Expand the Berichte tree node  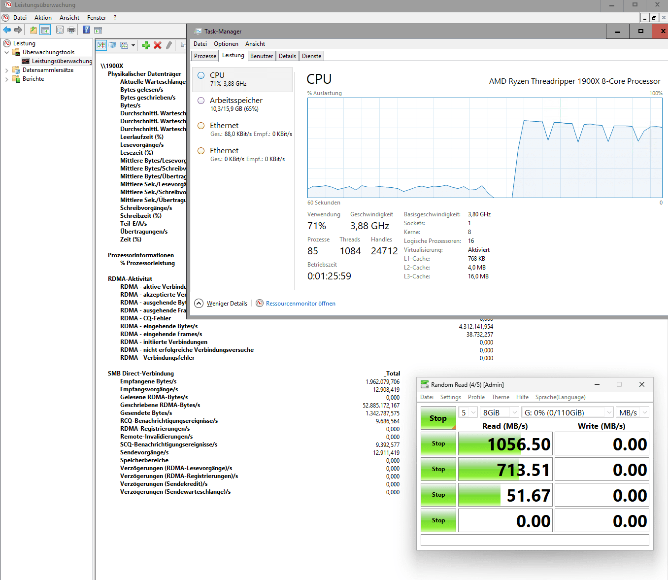tap(6, 79)
